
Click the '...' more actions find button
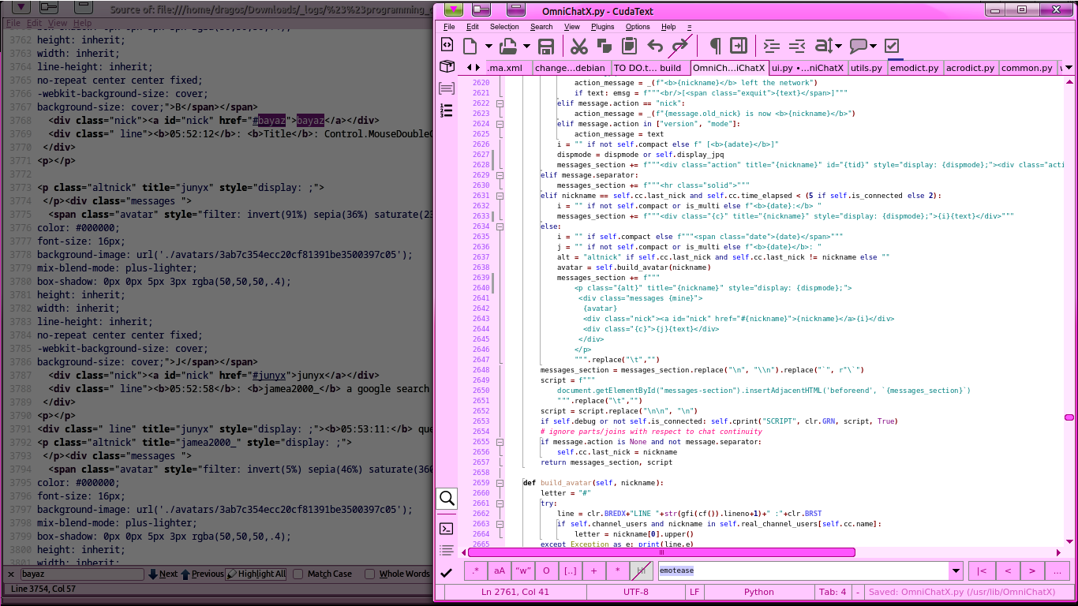(x=1057, y=570)
